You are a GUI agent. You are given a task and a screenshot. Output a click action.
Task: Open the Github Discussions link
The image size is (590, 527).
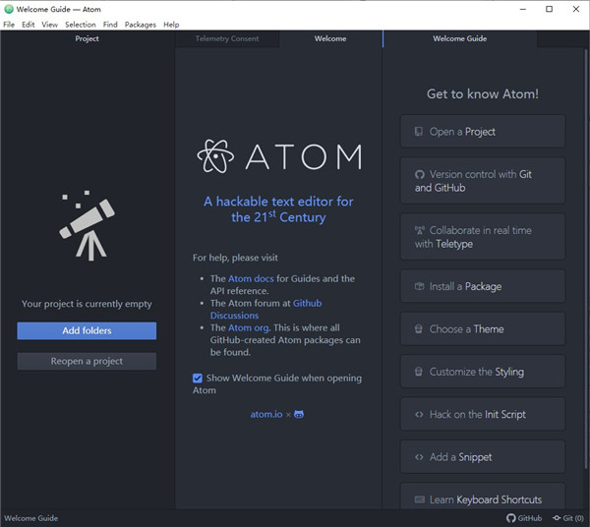[x=266, y=309]
